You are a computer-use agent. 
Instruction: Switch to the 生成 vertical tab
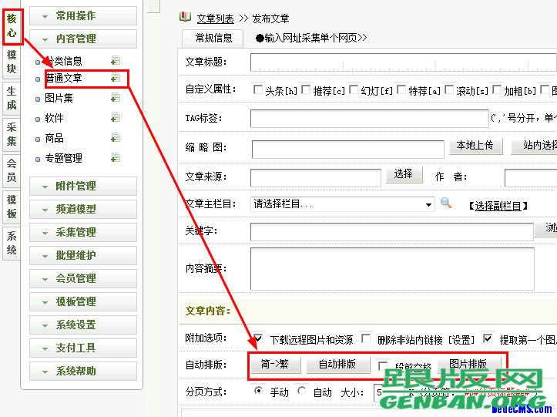tap(12, 98)
